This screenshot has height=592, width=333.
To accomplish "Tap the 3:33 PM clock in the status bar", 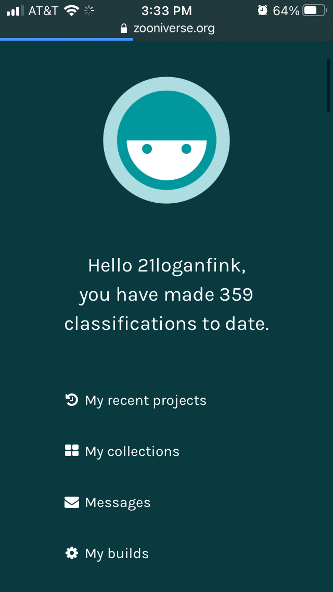I will click(166, 10).
